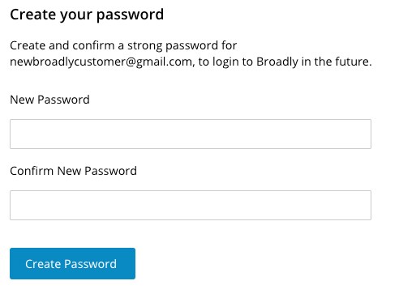
Task: Click the word 'Broadly' in the description
Action: (277, 62)
